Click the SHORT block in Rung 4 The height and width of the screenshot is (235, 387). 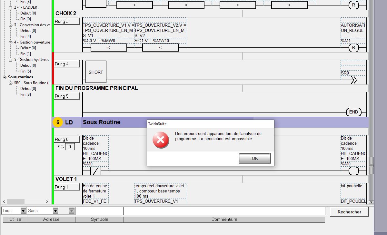96,72
